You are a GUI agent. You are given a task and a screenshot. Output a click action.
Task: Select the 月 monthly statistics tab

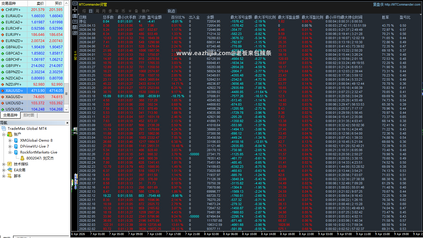coord(104,11)
